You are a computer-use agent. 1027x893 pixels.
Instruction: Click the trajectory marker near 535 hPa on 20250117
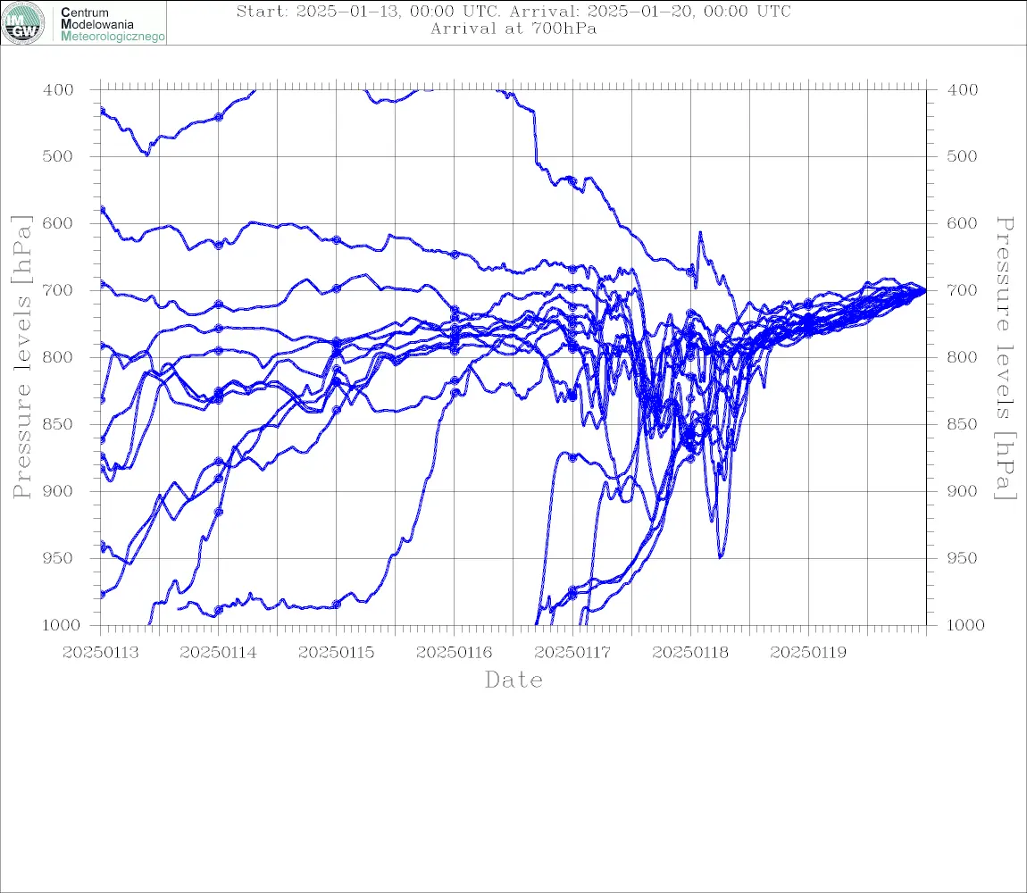click(x=572, y=180)
